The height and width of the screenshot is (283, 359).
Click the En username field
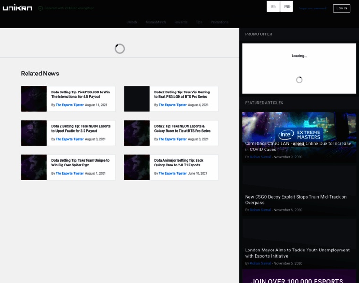(x=273, y=7)
